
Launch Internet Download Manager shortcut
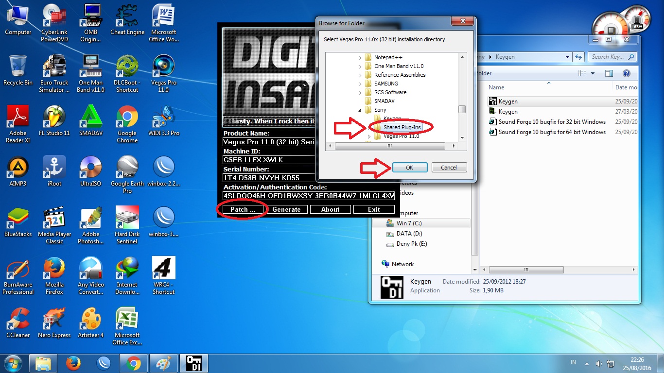[x=127, y=275]
